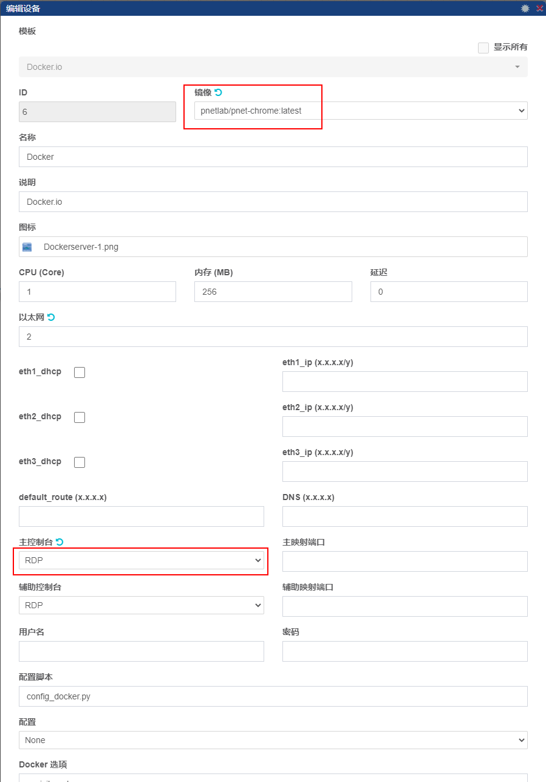Close the 编辑设备 dialog
546x782 pixels.
click(x=539, y=8)
